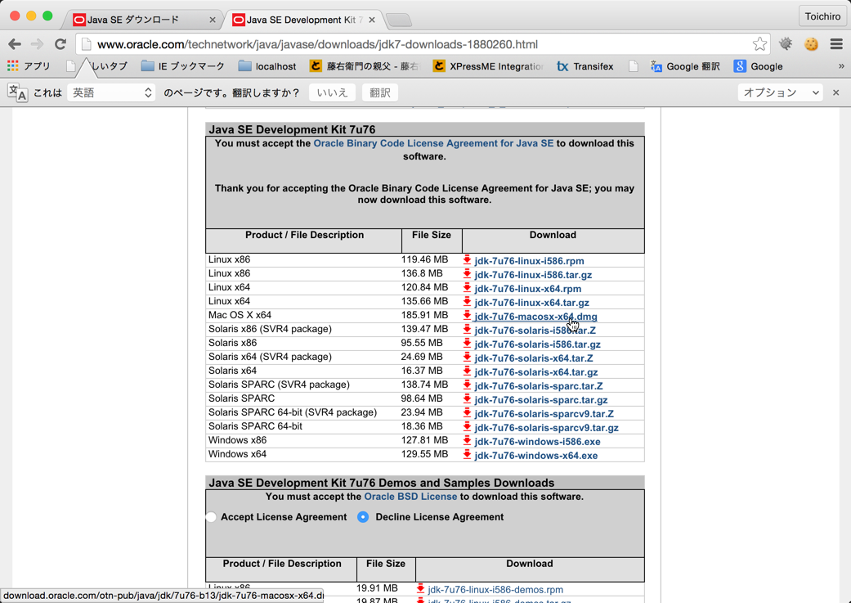Click download icon for jdk-7u76-windows-i586.exe
This screenshot has height=603, width=851.
tap(467, 441)
